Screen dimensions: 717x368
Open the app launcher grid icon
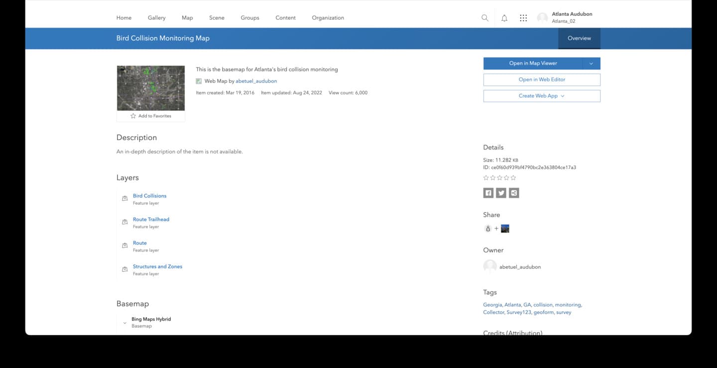(523, 18)
